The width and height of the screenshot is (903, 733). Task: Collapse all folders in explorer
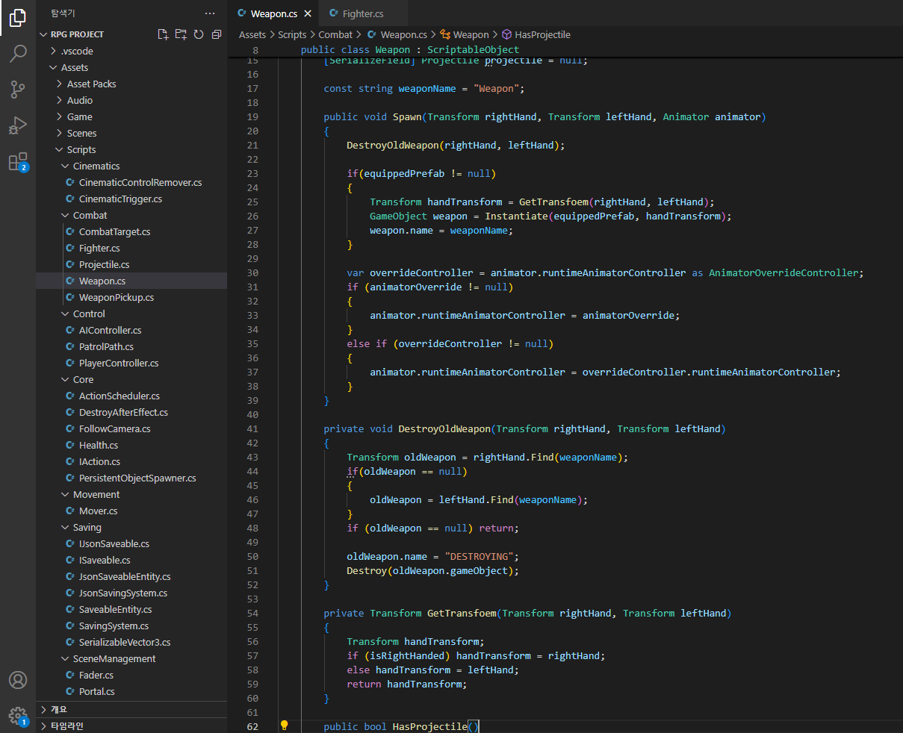[x=217, y=34]
